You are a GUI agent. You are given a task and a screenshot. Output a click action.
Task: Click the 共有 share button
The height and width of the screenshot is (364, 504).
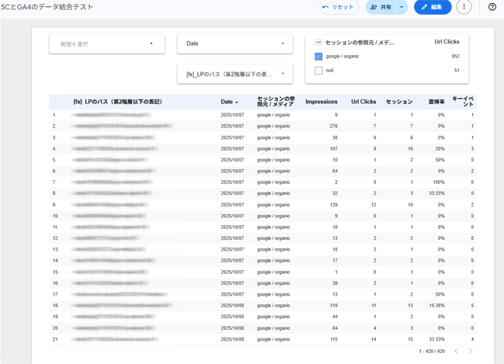coord(381,7)
